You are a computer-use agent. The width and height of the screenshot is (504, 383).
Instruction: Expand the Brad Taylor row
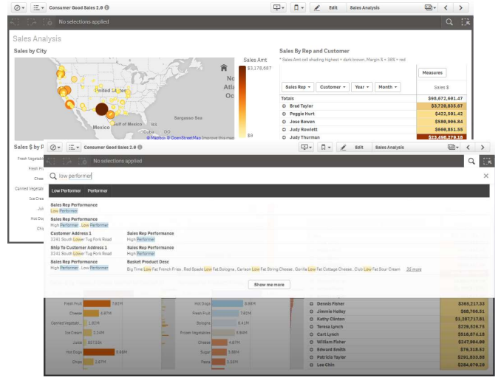tap(285, 106)
